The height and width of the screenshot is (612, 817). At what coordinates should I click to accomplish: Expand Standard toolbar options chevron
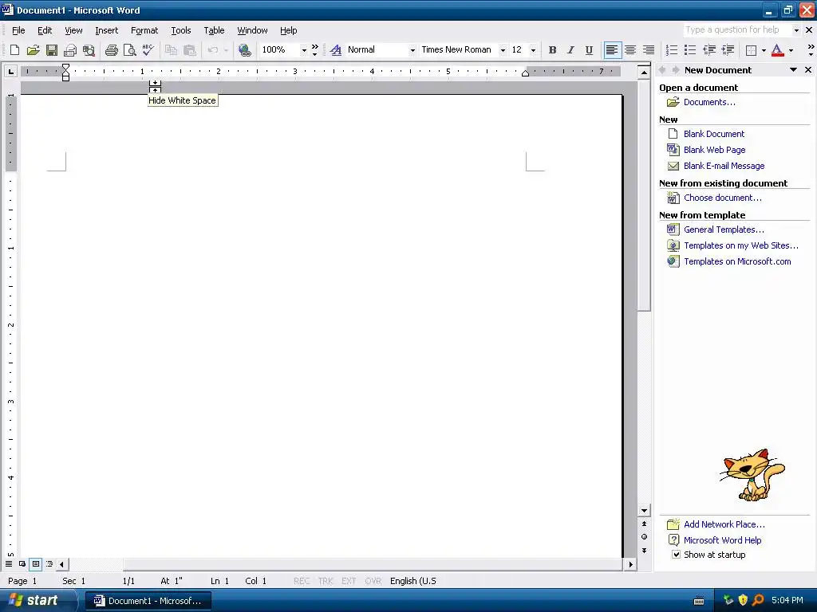pyautogui.click(x=314, y=50)
